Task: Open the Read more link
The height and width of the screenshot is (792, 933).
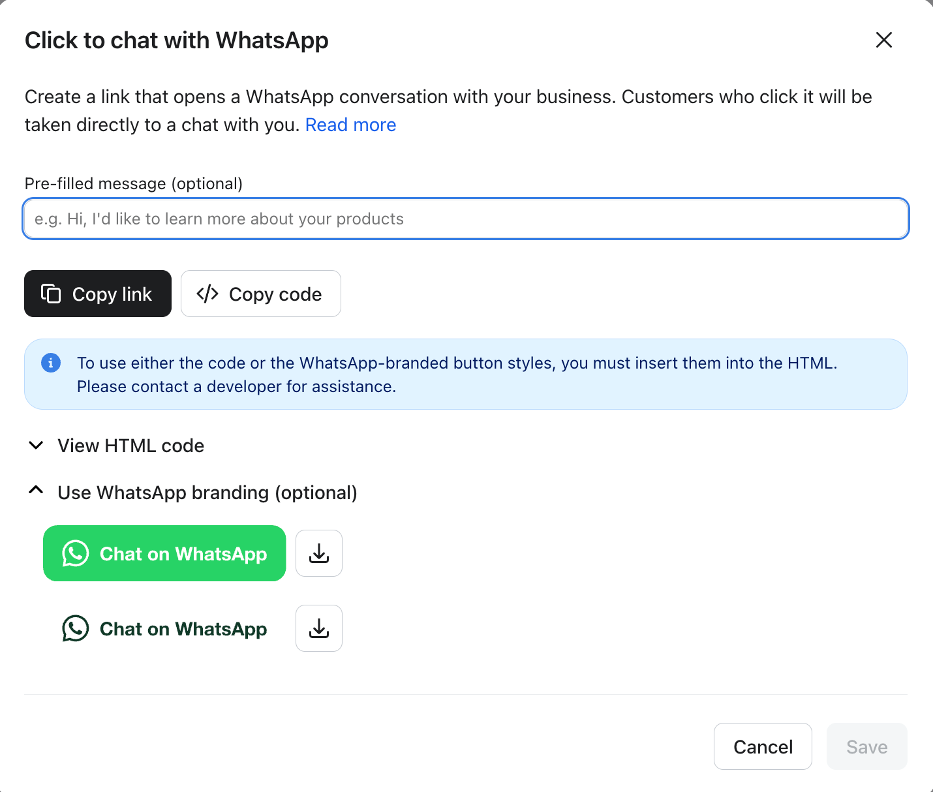Action: 350,125
